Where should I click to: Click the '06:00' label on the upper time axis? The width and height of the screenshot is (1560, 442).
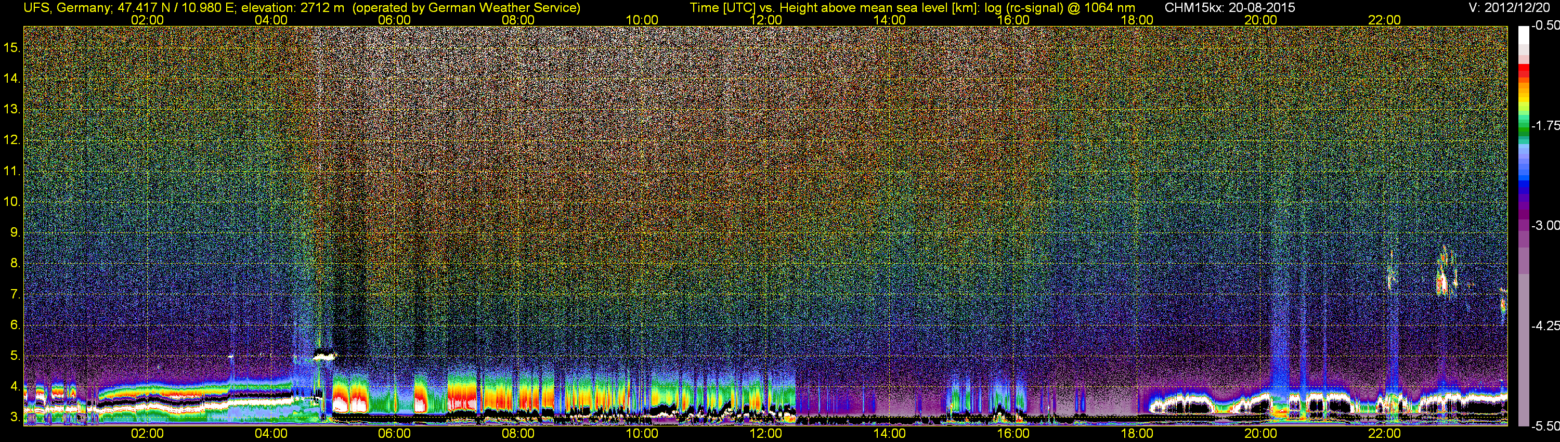pyautogui.click(x=394, y=20)
